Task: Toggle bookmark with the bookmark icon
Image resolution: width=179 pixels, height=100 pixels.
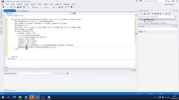Action: click(72, 7)
